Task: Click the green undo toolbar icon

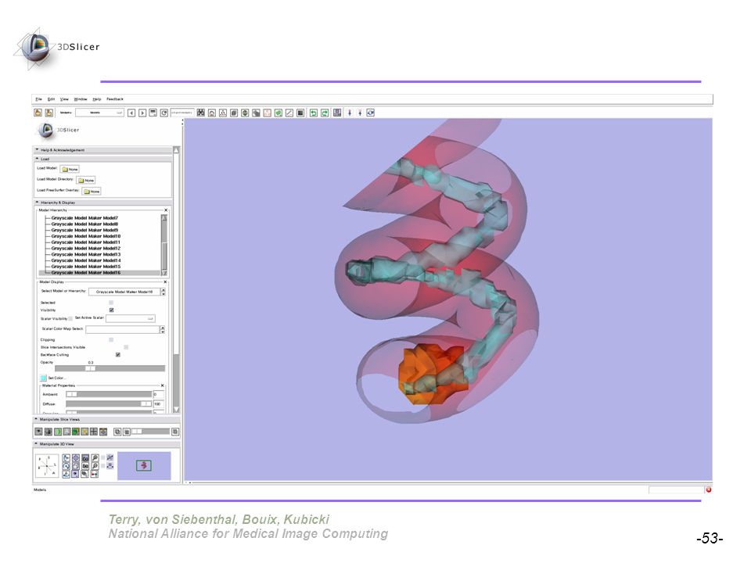Action: 313,113
